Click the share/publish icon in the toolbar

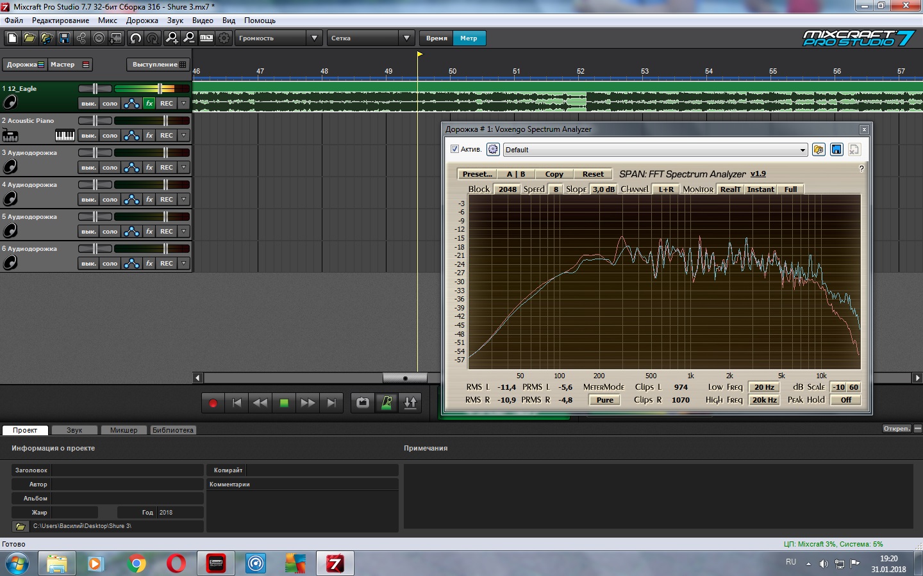point(81,38)
